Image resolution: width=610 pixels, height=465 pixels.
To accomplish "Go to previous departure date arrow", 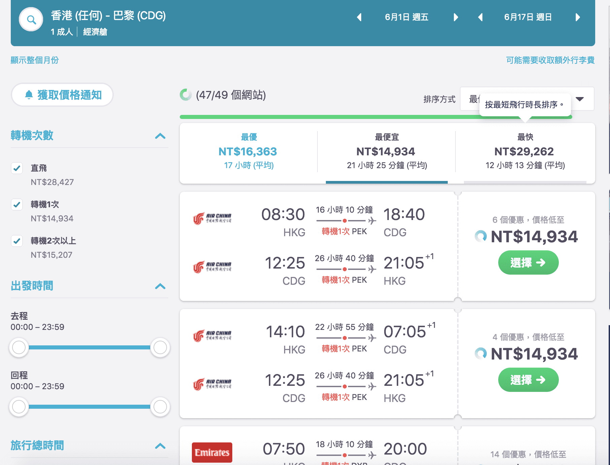I will 359,17.
